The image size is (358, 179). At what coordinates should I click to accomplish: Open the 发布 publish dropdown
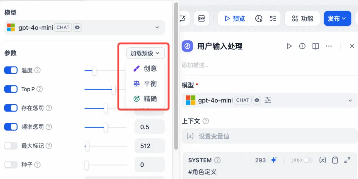(x=337, y=19)
